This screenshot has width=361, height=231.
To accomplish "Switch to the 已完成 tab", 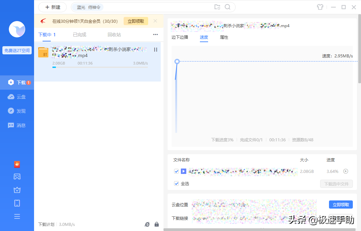I will coord(79,34).
